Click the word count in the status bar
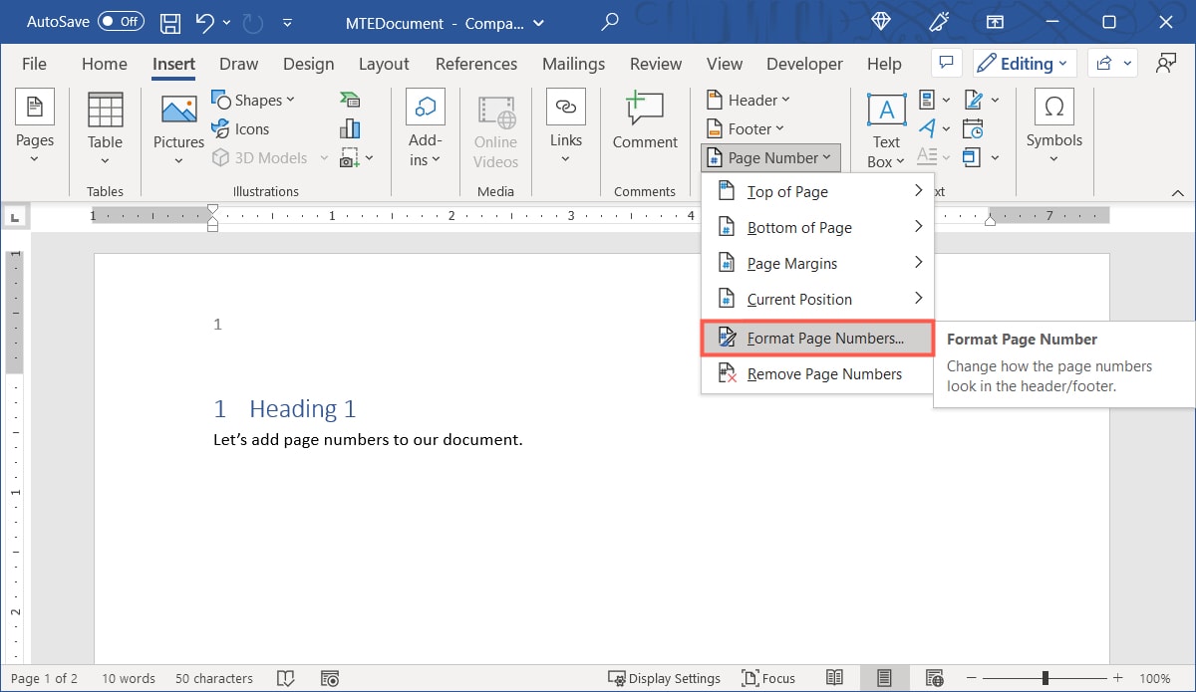The width and height of the screenshot is (1196, 692). tap(128, 678)
